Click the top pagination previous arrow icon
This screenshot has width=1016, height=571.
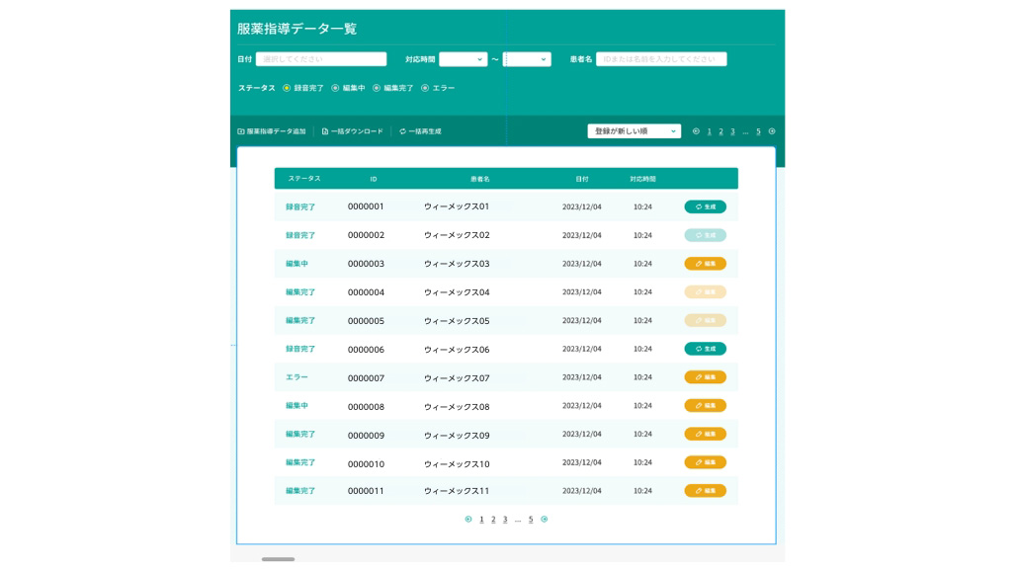(696, 131)
